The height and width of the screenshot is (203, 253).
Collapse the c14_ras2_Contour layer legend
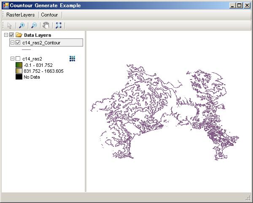pyautogui.click(x=12, y=43)
